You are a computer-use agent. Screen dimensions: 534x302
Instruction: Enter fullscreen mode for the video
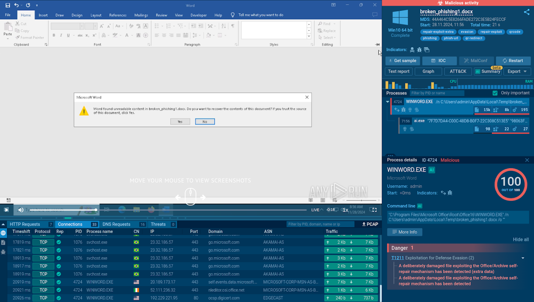pos(373,210)
